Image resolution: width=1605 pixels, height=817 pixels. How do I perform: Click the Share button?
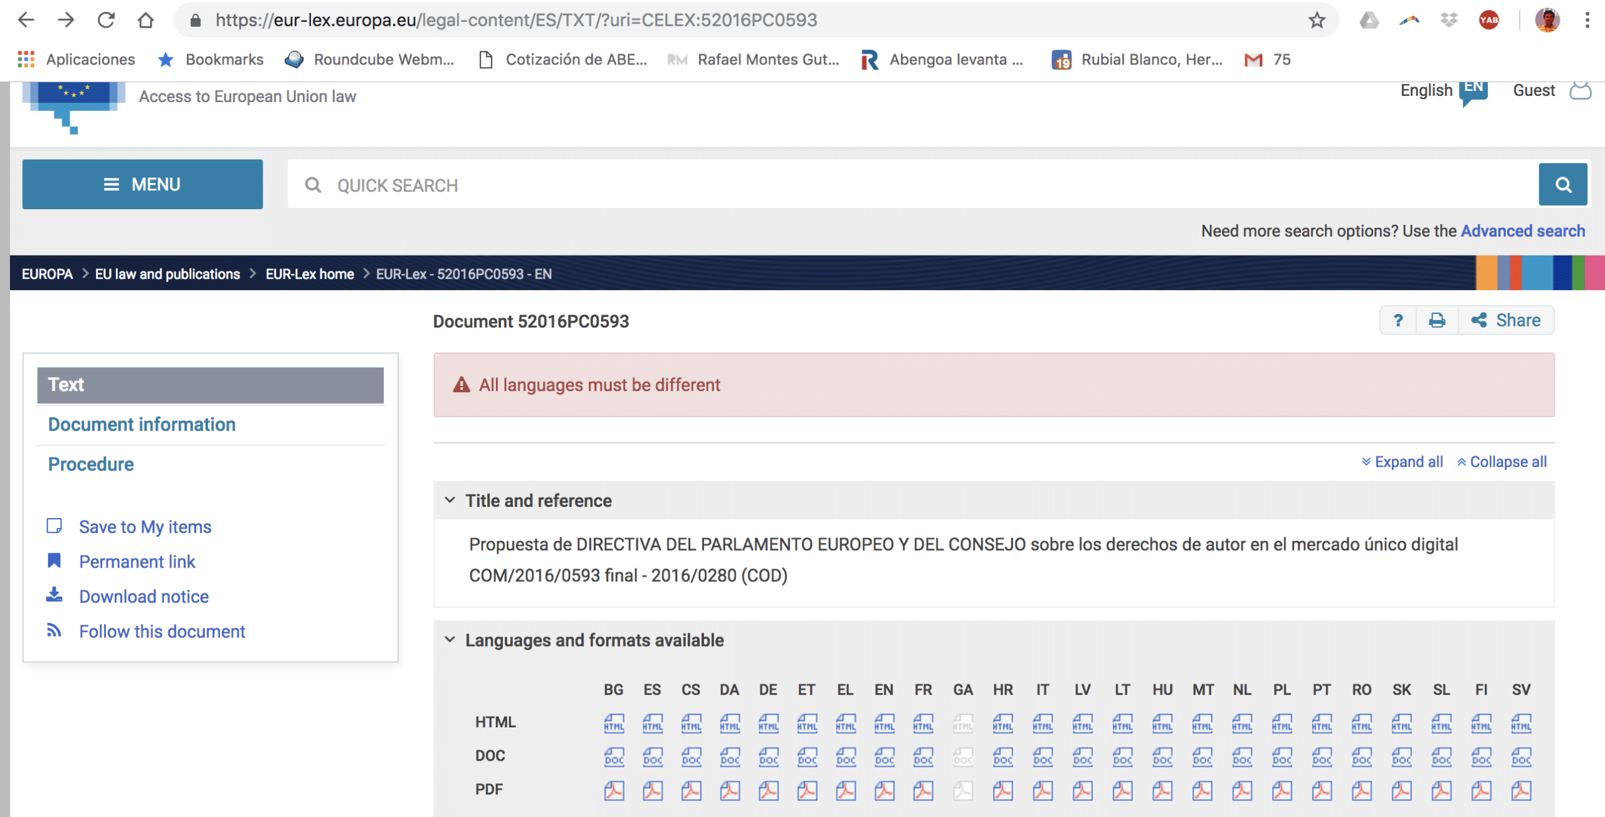(1506, 321)
